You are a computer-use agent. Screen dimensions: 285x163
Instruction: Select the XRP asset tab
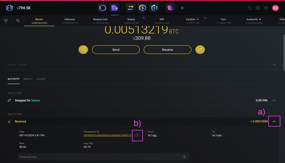pyautogui.click(x=162, y=21)
